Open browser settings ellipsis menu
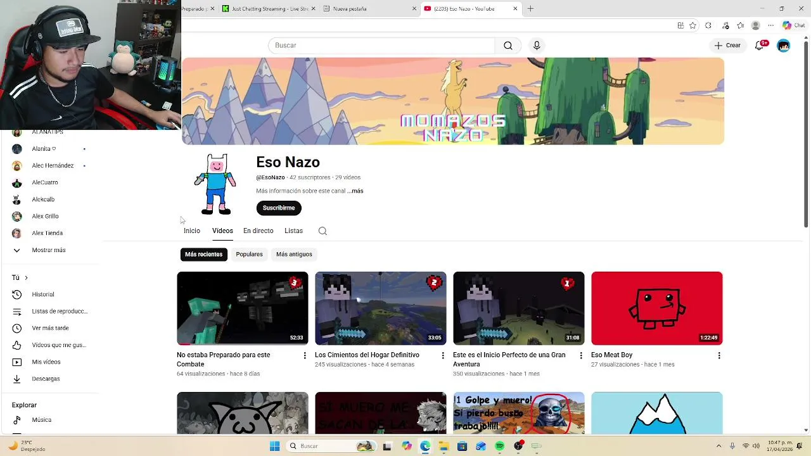This screenshot has width=811, height=456. pos(770,25)
